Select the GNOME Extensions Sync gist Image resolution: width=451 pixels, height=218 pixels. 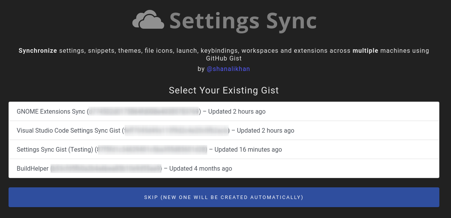pyautogui.click(x=51, y=112)
